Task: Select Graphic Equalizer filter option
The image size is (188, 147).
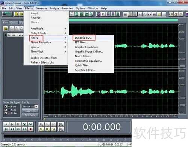Action: pyautogui.click(x=86, y=47)
